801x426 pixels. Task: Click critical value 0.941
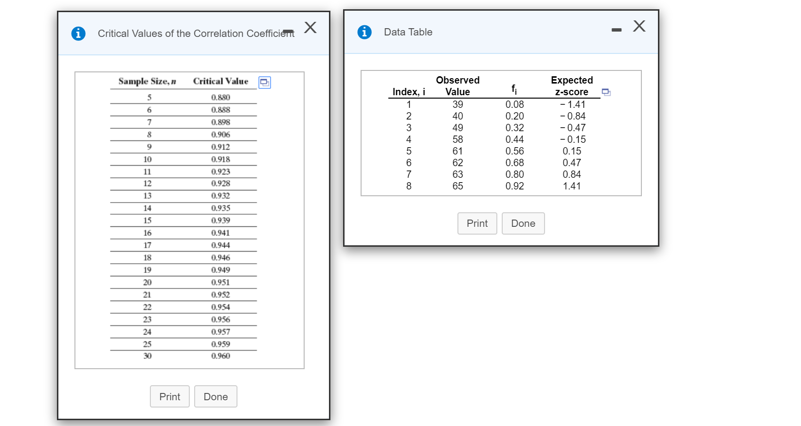(x=220, y=233)
